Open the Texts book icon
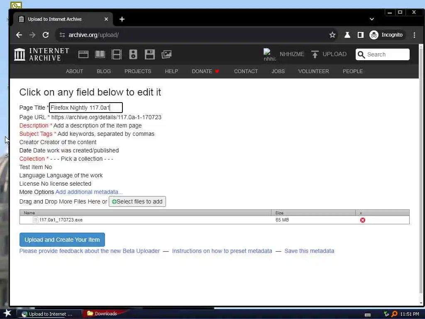The image size is (425, 319). tap(100, 54)
